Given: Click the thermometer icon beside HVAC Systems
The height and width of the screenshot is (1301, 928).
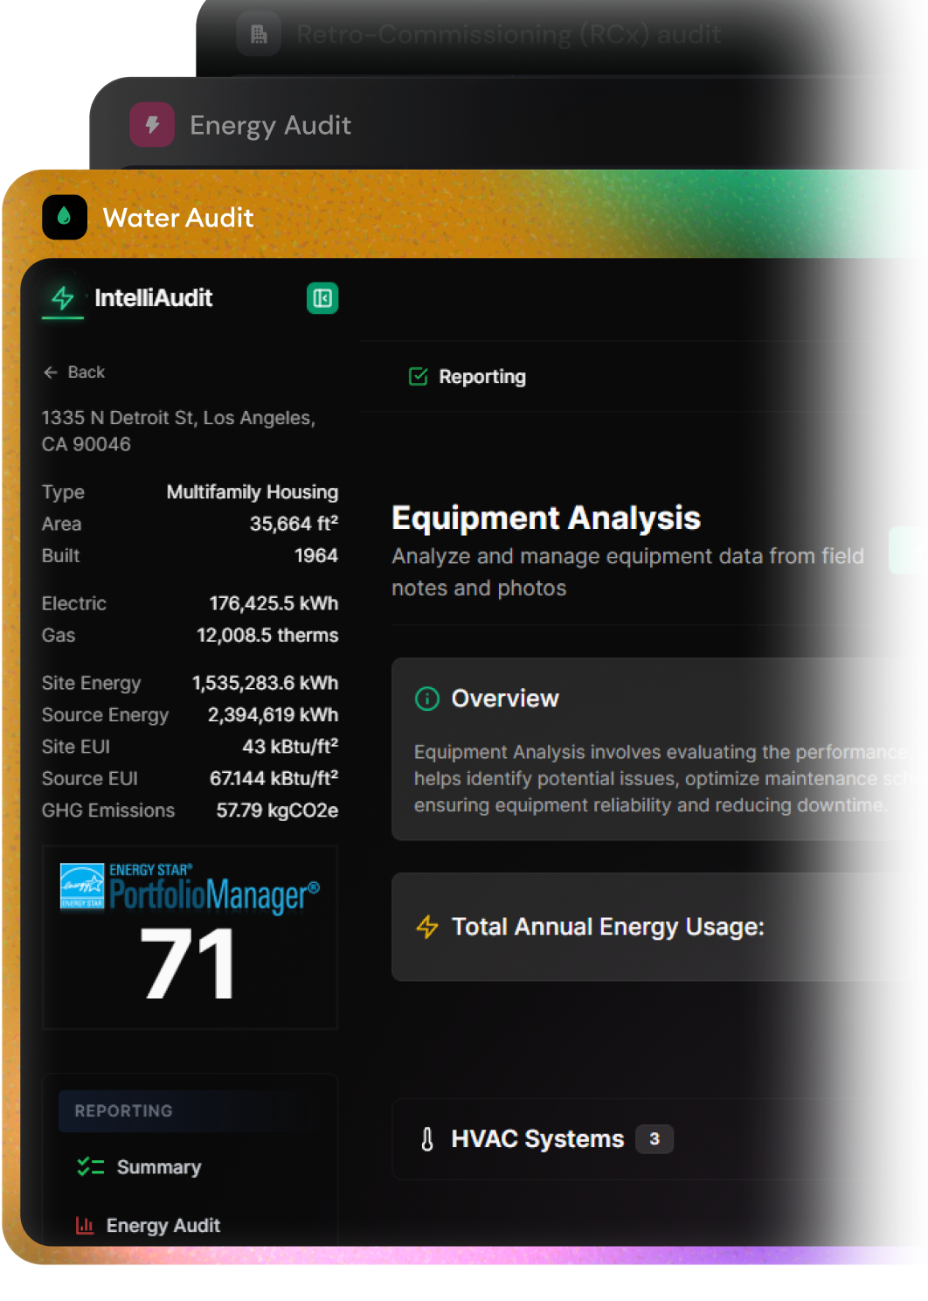Looking at the screenshot, I should click(x=426, y=1138).
